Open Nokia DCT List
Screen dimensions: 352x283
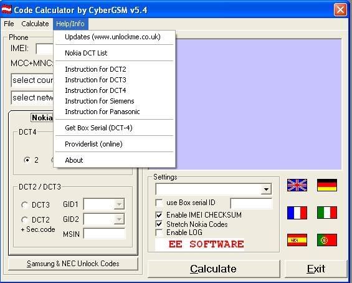(x=114, y=53)
